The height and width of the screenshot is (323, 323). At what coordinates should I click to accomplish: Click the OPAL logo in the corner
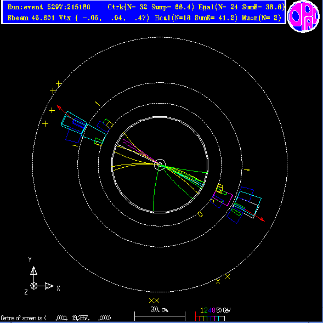click(x=303, y=16)
